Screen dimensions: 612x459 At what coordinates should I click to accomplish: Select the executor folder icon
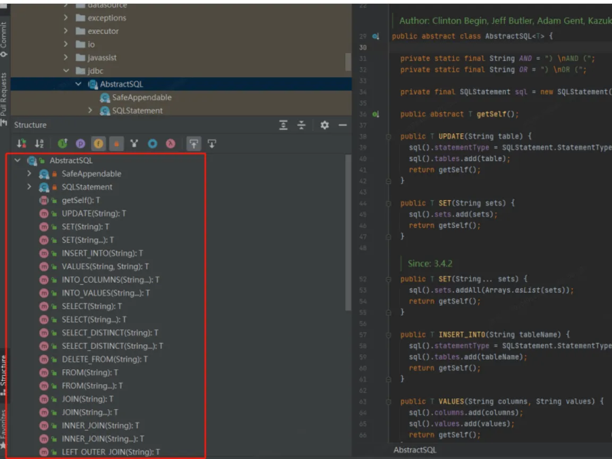point(80,31)
